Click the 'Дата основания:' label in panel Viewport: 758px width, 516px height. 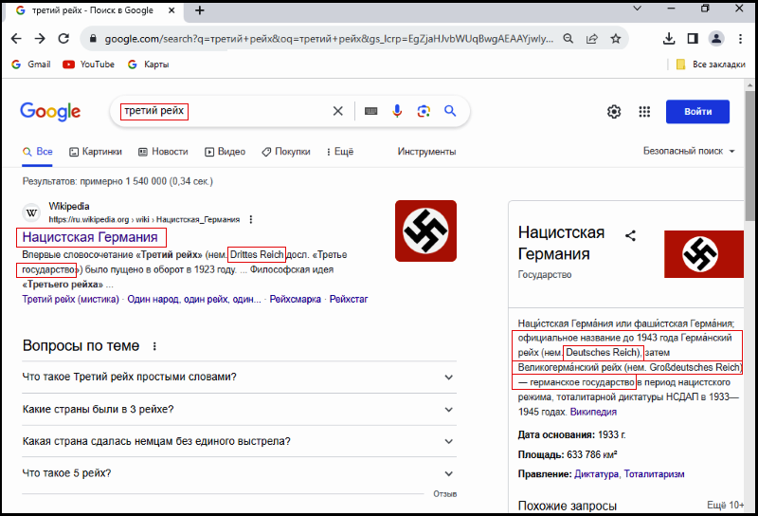point(556,434)
